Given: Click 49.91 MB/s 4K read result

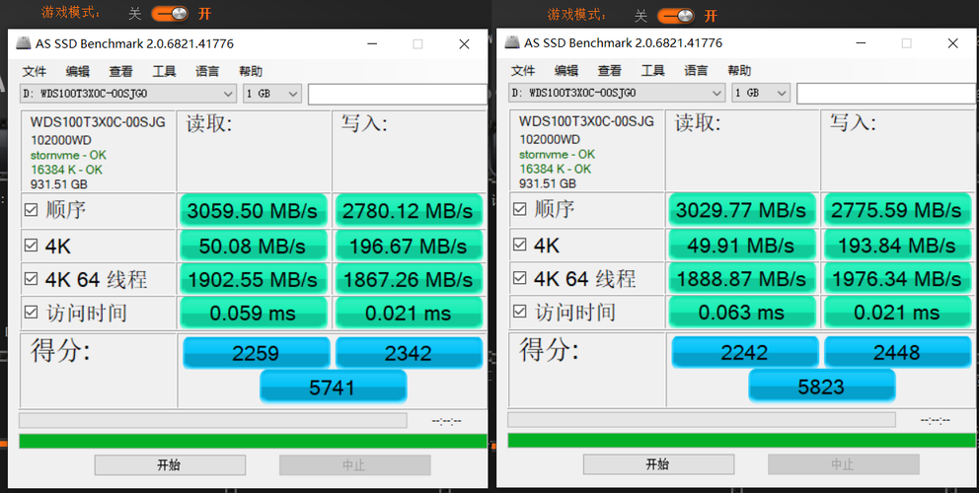Looking at the screenshot, I should (x=742, y=246).
